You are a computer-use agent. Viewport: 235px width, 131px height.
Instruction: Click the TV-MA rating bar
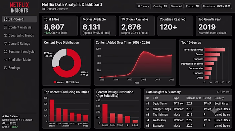coord(105,114)
